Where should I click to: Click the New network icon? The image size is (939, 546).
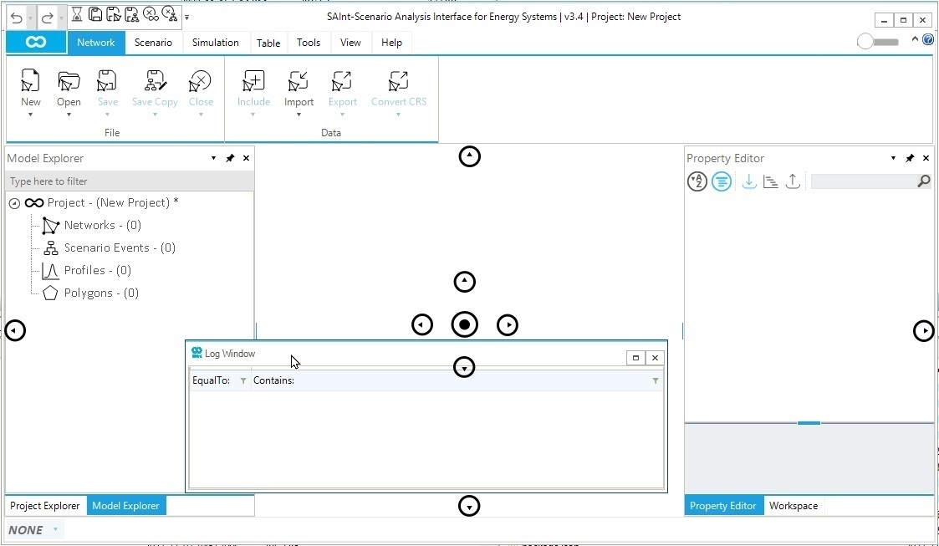point(30,82)
